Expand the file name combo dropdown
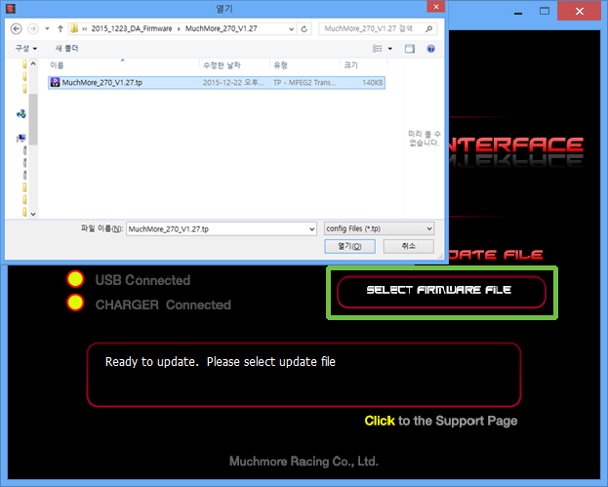Viewport: 608px width, 487px height. click(x=311, y=229)
